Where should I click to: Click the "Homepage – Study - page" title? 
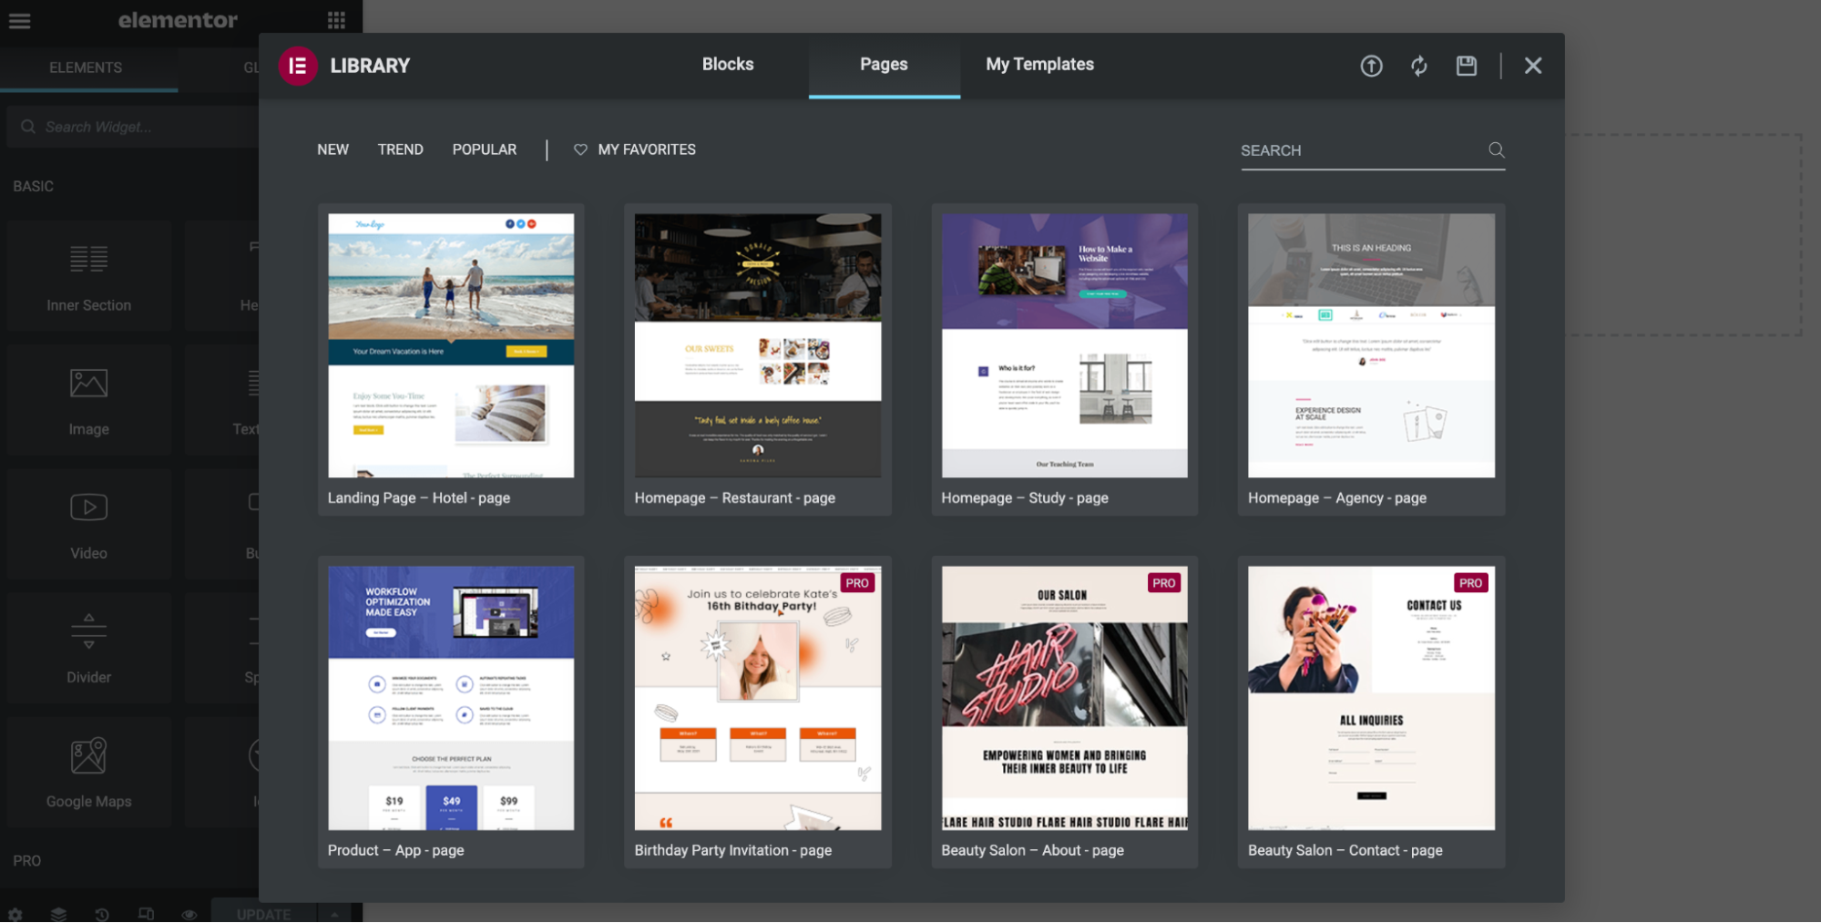tap(1025, 498)
